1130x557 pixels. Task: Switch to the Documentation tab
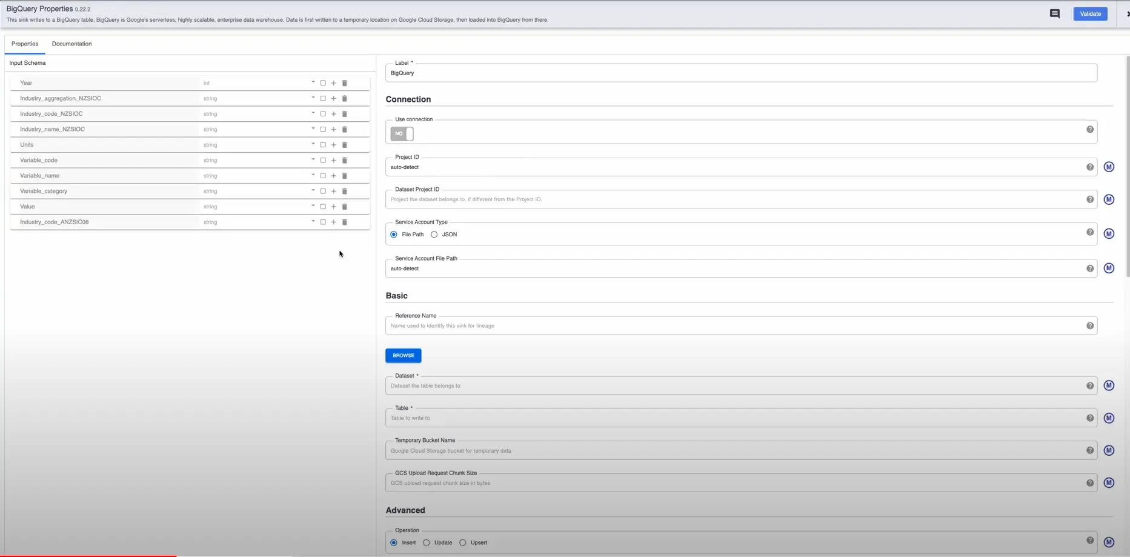click(x=71, y=44)
